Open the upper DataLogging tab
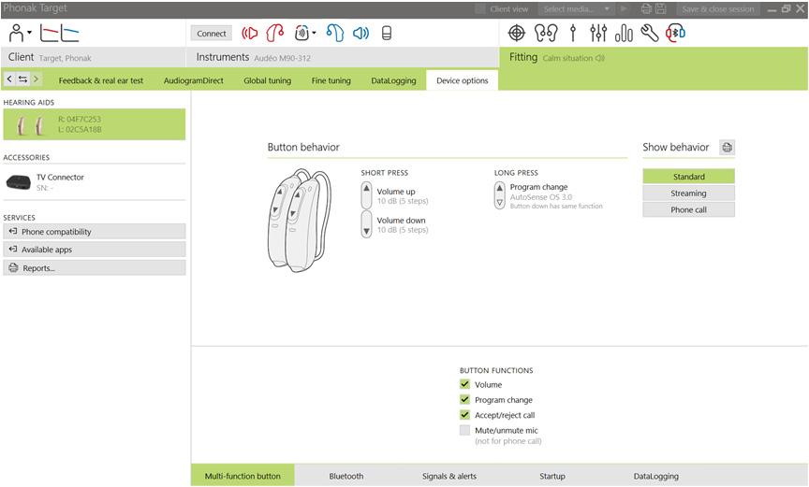Screen dimensions: 809x487 click(x=393, y=80)
